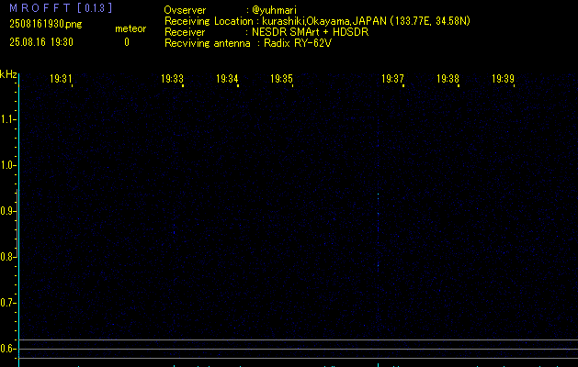Click the 0.9 kHz axis label

[x=6, y=211]
